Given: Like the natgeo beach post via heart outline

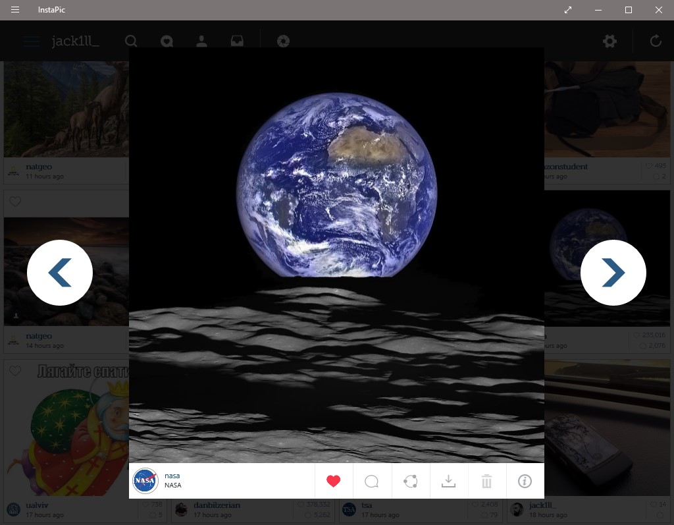Looking at the screenshot, I should click(x=15, y=202).
